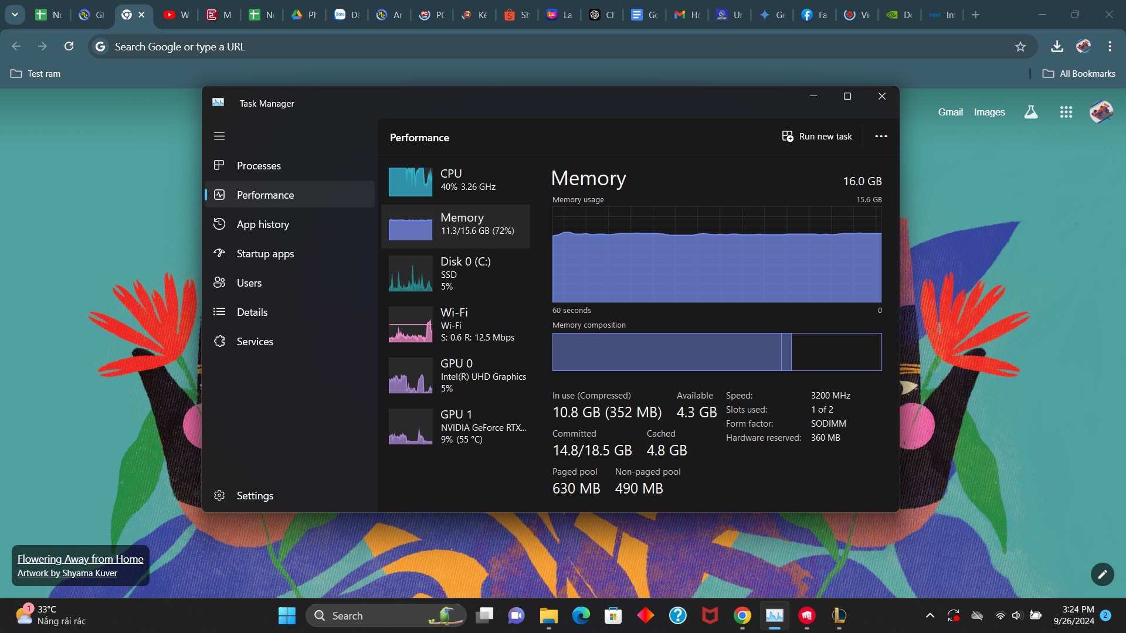Switch to the Gemini tab in Chrome
This screenshot has height=633, width=1126.
[x=772, y=15]
